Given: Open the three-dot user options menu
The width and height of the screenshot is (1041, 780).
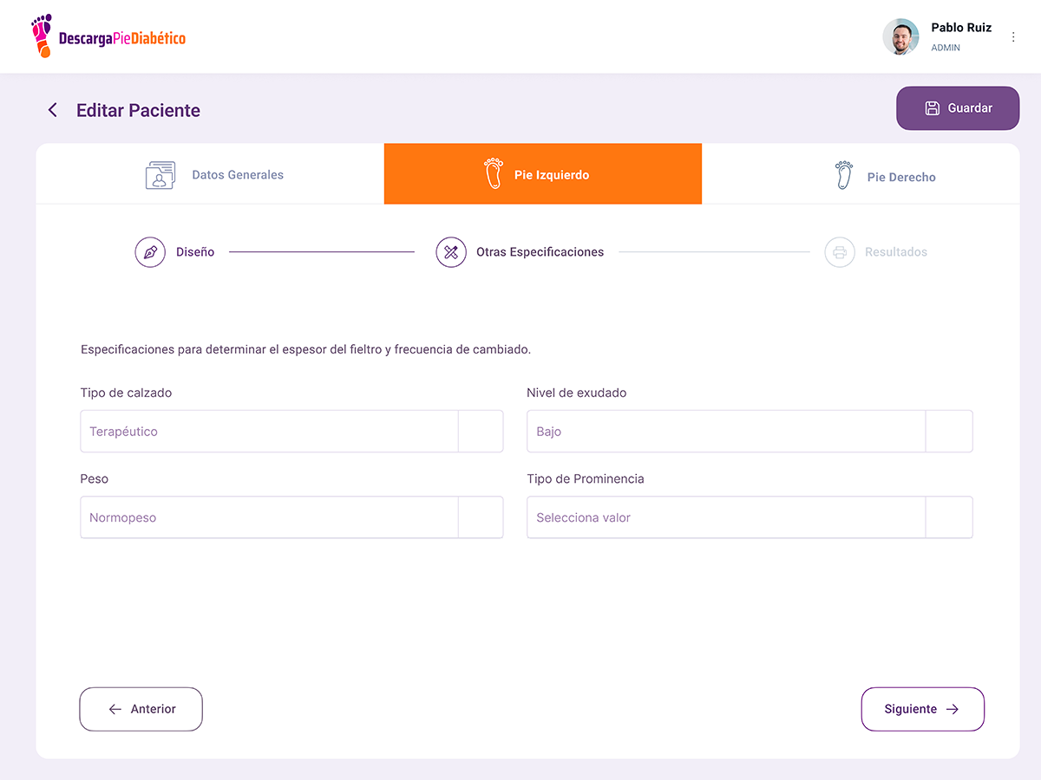Looking at the screenshot, I should coord(1013,37).
